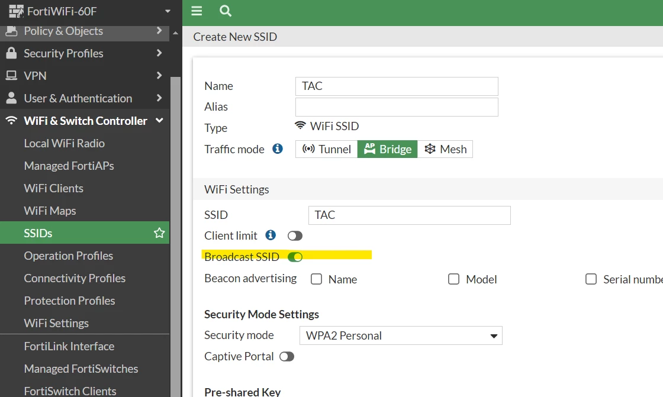Click the Alias input field
Screen dimensions: 663x397
pyautogui.click(x=397, y=107)
